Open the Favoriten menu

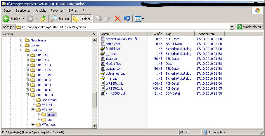click(x=57, y=11)
